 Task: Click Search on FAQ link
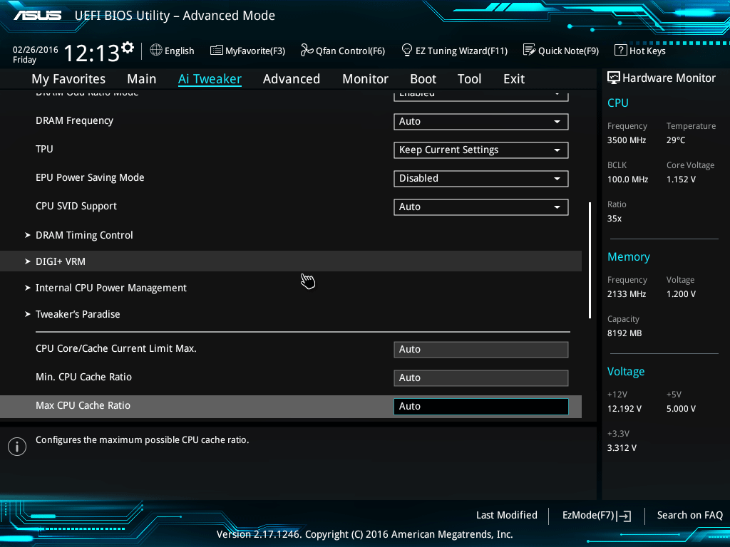[x=689, y=515]
